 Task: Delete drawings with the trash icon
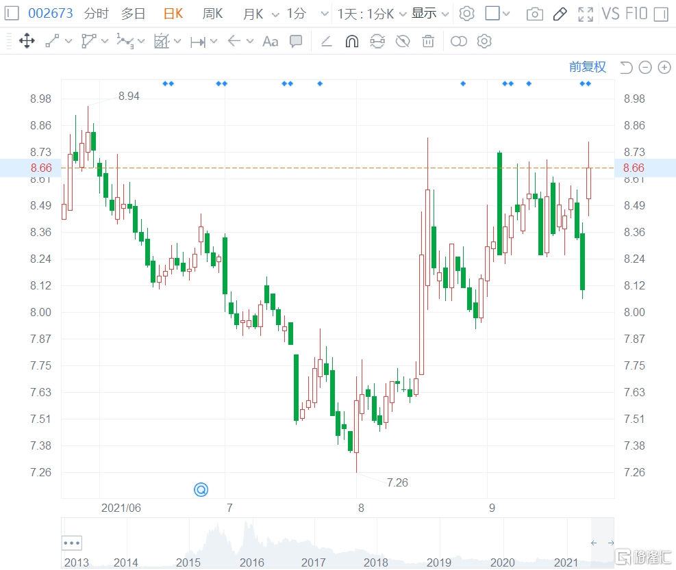pyautogui.click(x=428, y=41)
